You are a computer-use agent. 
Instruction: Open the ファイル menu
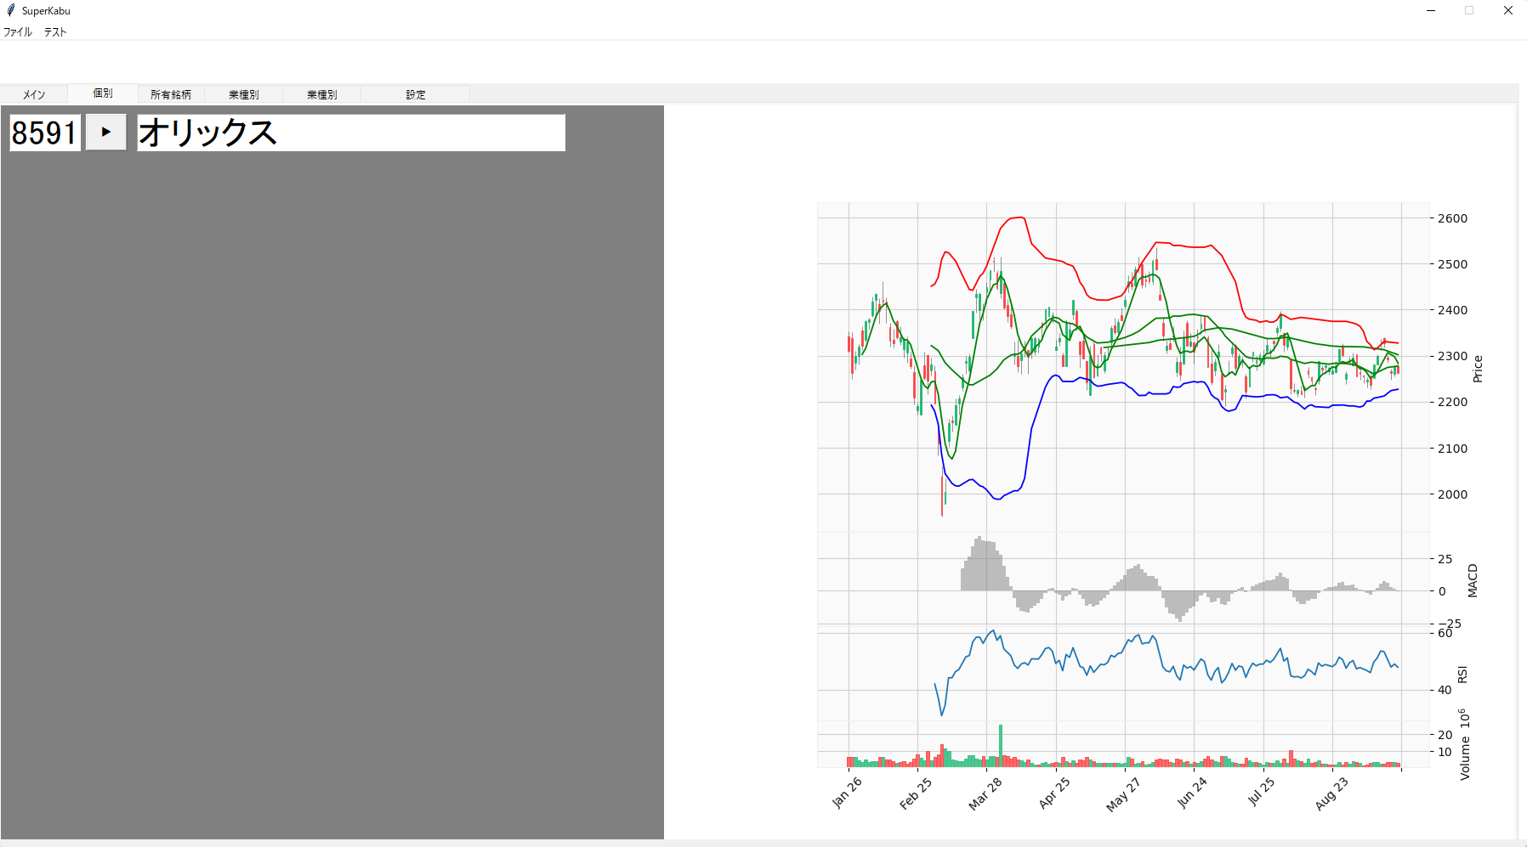(18, 32)
